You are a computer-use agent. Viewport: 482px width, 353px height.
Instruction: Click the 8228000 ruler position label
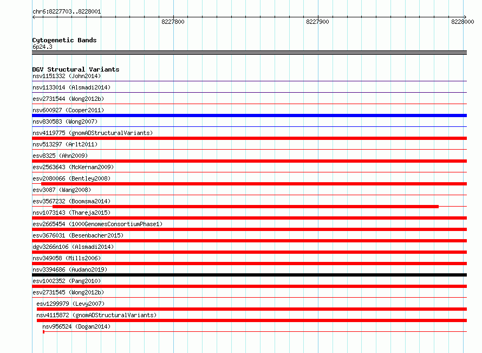[x=463, y=22]
